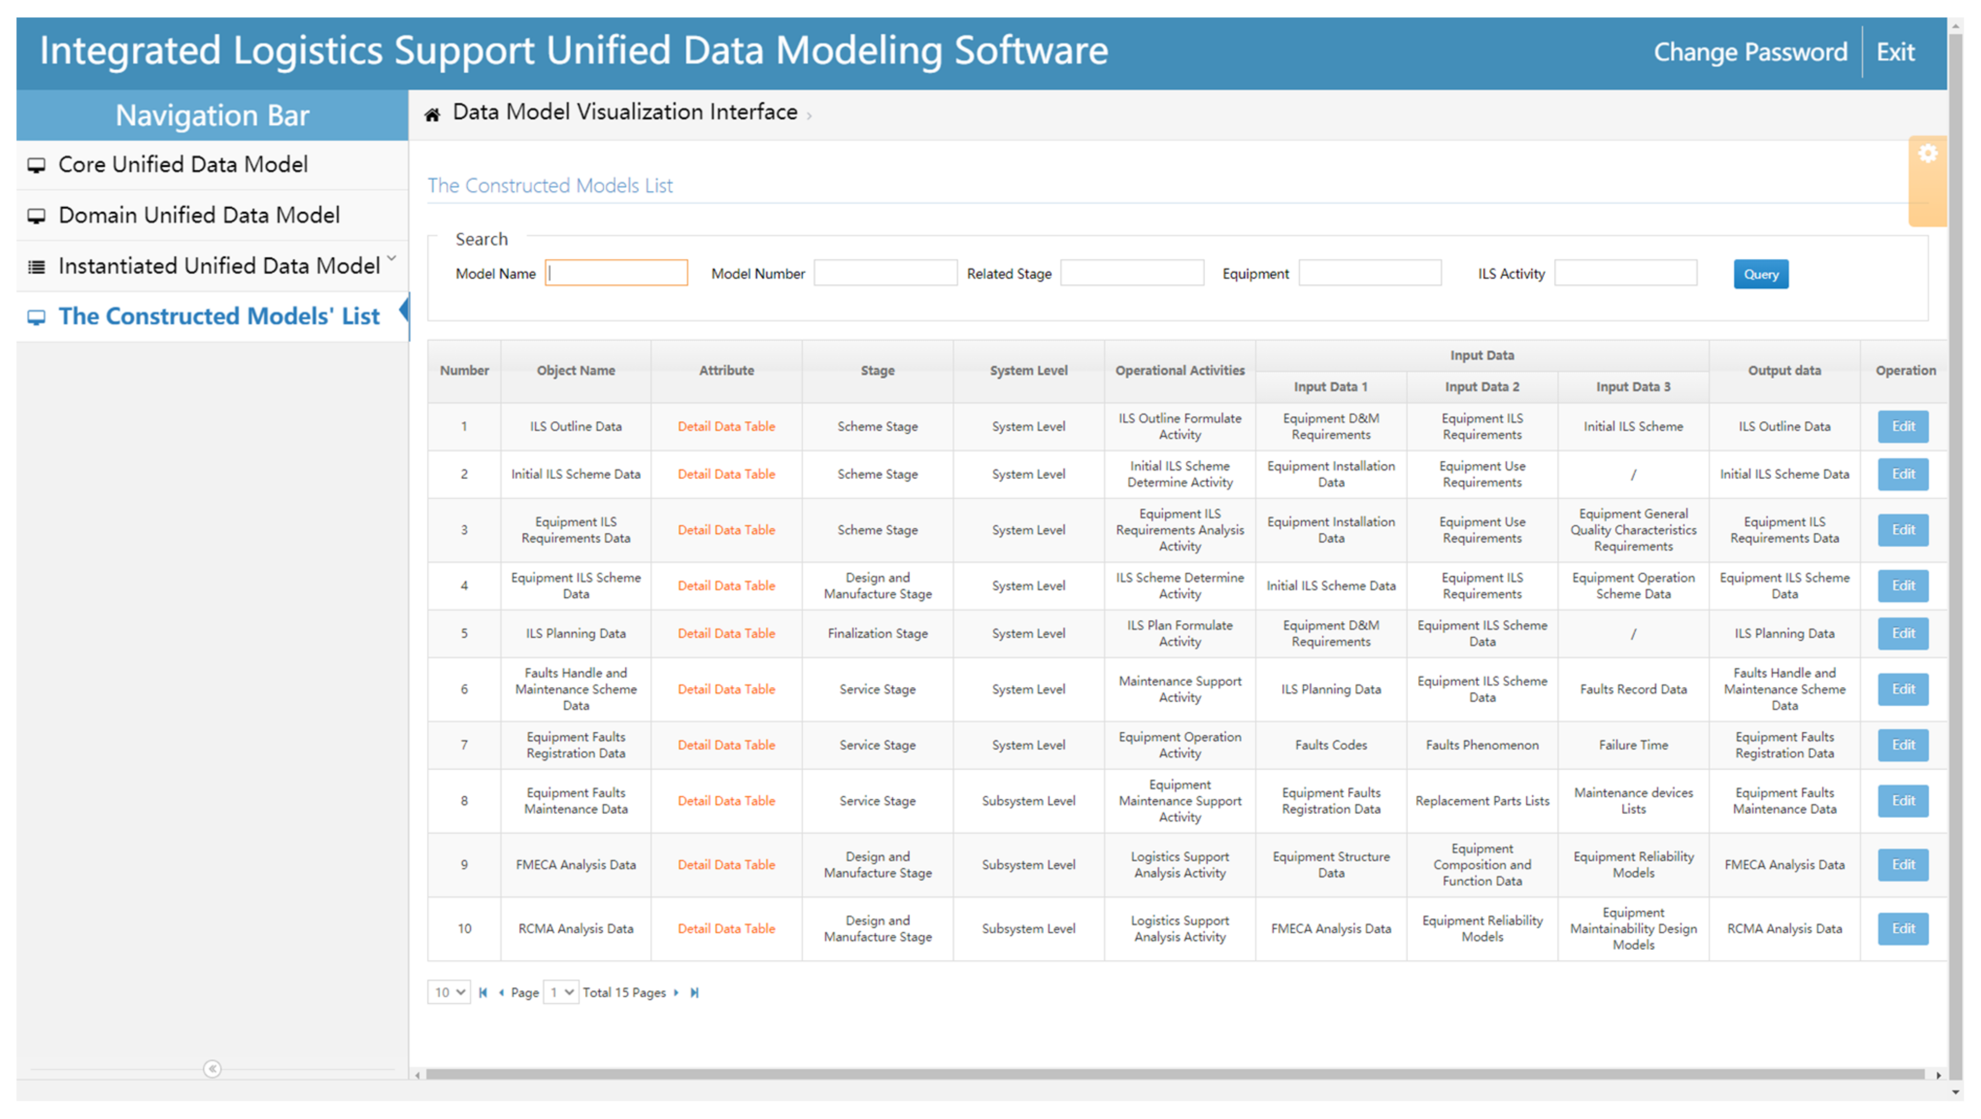
Task: Edit the FMECA Analysis Data row
Action: coord(1902,865)
